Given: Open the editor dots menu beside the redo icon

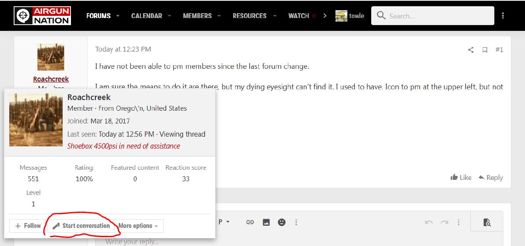Looking at the screenshot, I should point(459,222).
